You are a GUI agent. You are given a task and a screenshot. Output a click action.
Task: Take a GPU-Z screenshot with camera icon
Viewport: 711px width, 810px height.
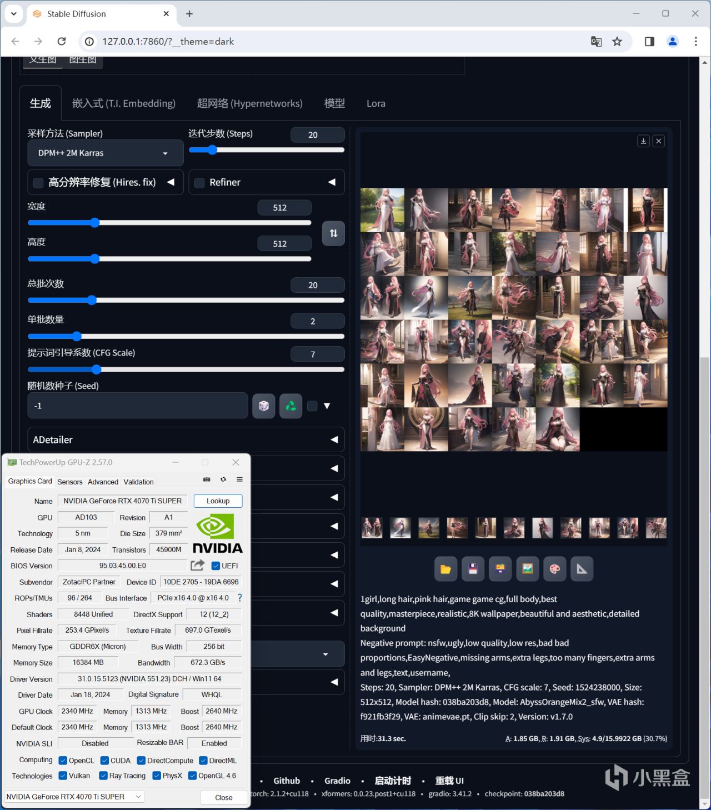click(207, 479)
